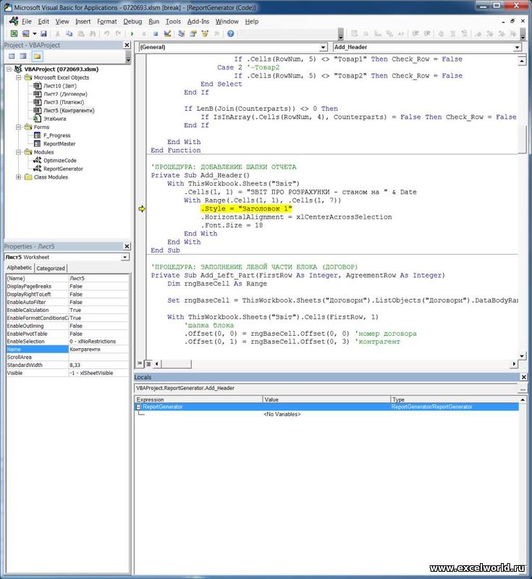Open the Edit menu
The width and height of the screenshot is (532, 579).
pos(43,22)
